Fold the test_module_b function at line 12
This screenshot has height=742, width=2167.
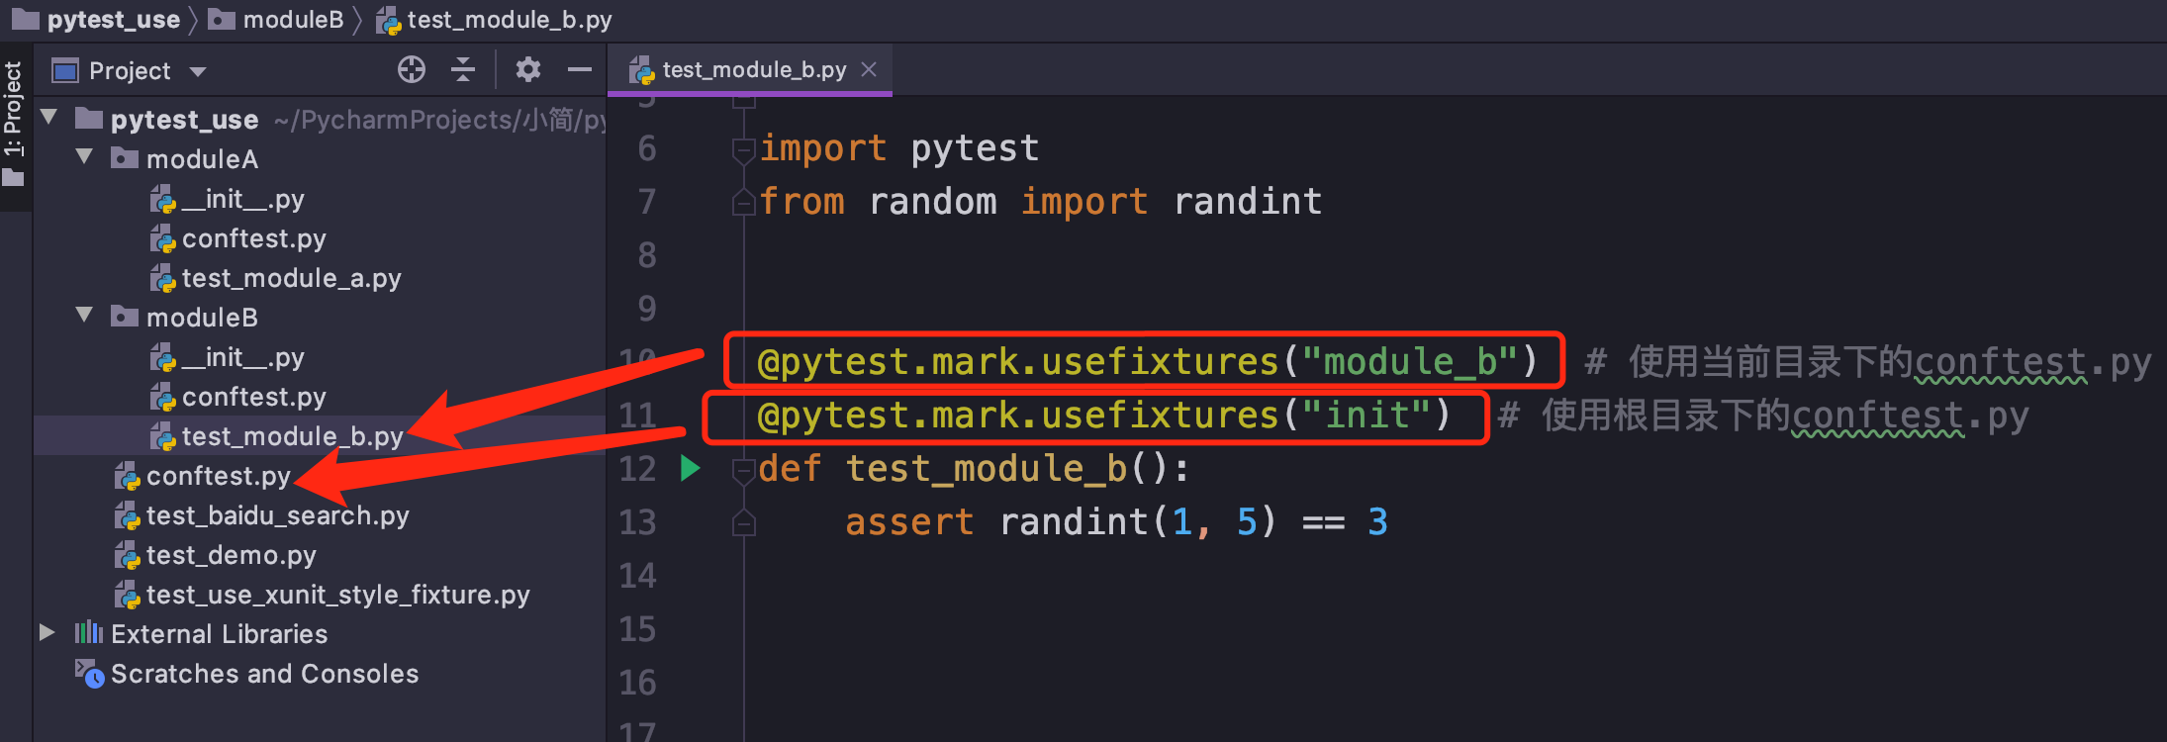click(743, 470)
